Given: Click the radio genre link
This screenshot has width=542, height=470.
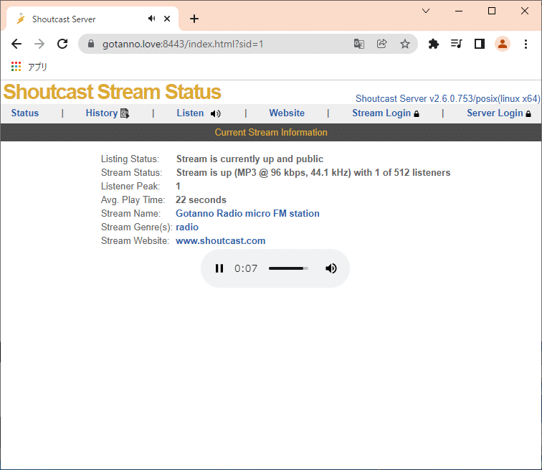Looking at the screenshot, I should point(187,227).
